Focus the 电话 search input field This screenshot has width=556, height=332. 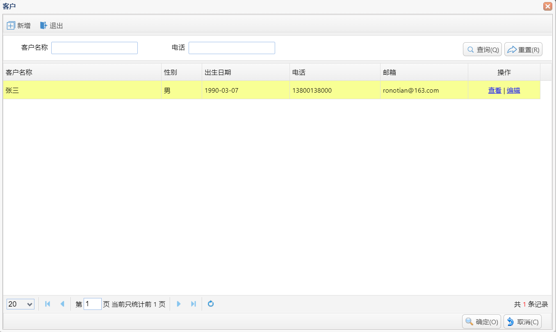tap(232, 48)
